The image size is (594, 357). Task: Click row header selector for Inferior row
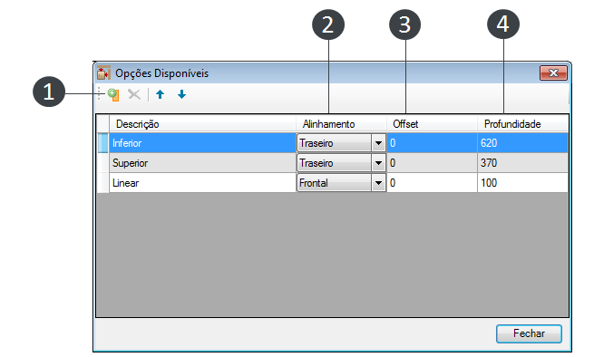click(x=102, y=143)
